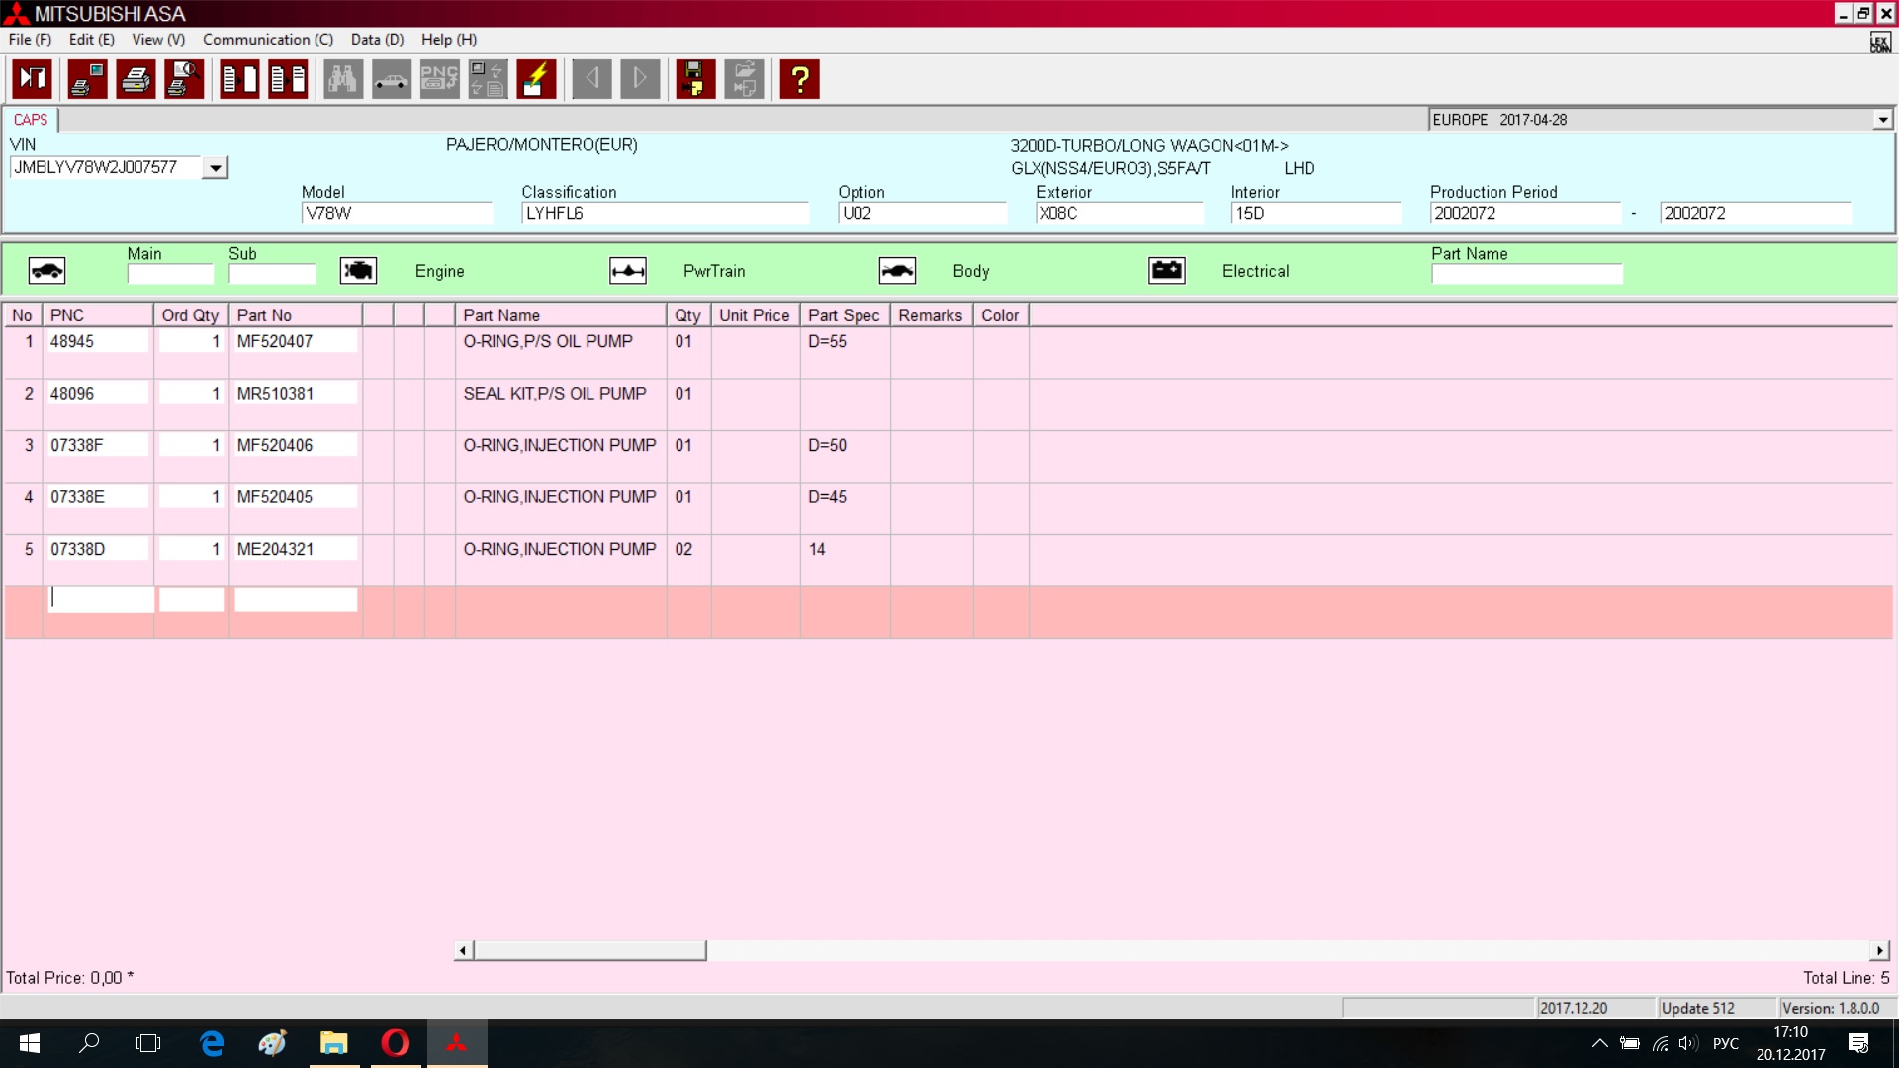Click the empty PNC cell in new row

pyautogui.click(x=99, y=599)
